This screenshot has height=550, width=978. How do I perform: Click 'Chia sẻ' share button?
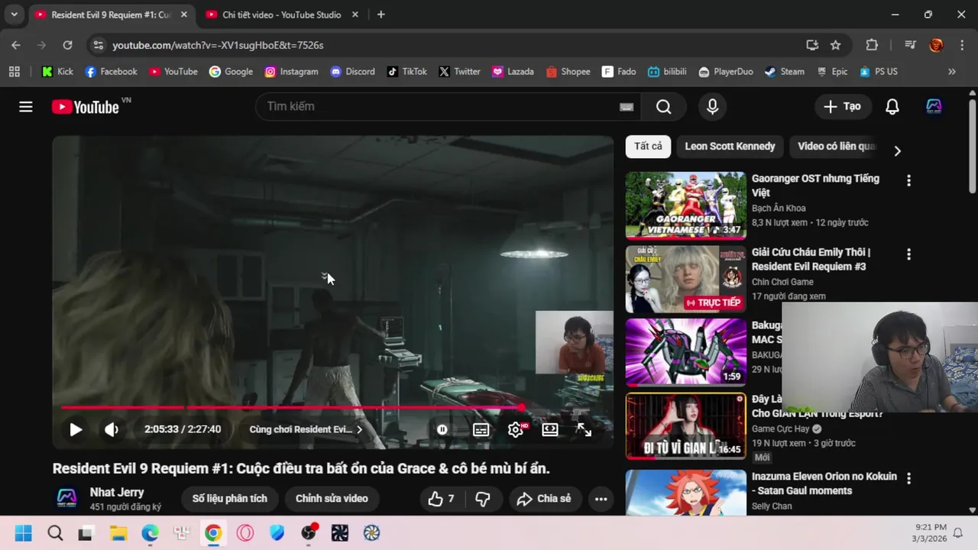pyautogui.click(x=545, y=499)
